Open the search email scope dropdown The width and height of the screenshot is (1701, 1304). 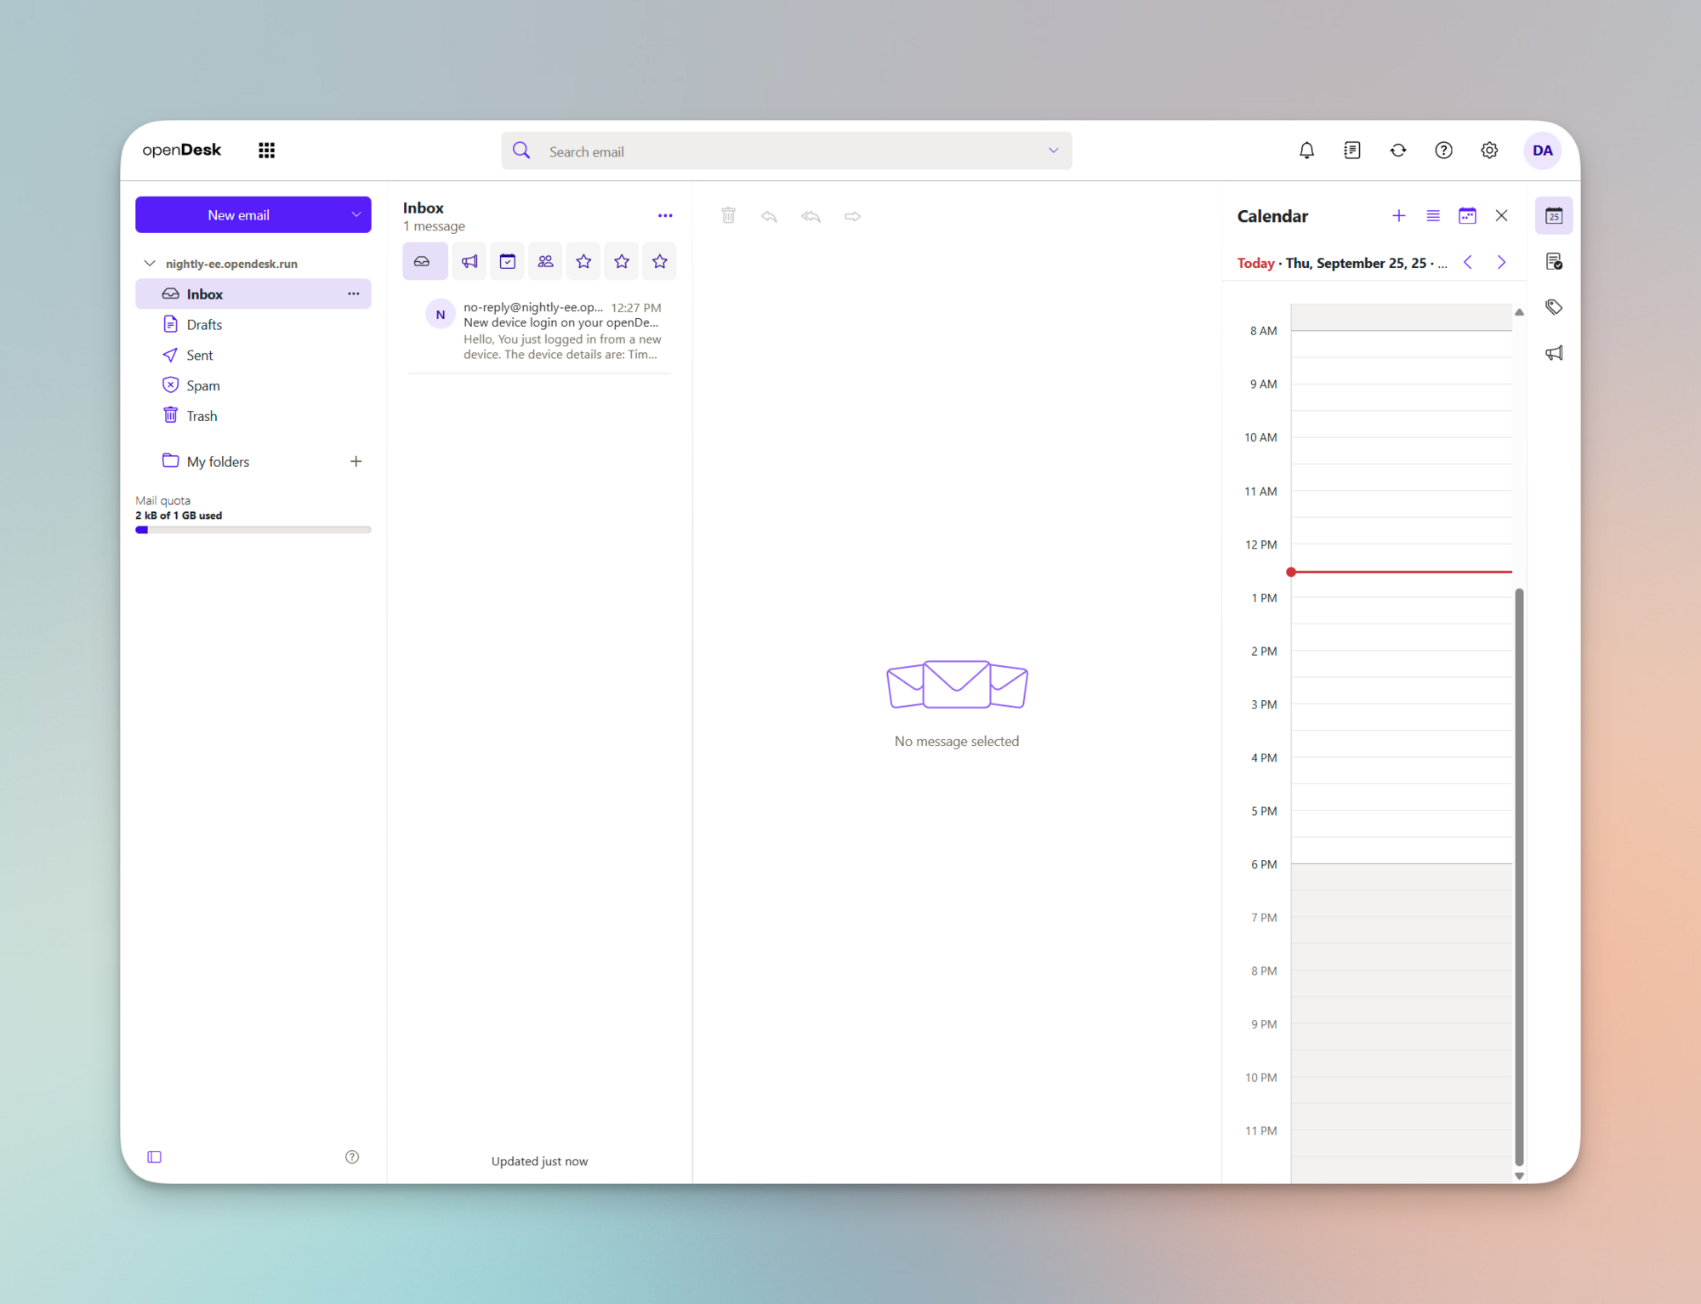(1053, 151)
